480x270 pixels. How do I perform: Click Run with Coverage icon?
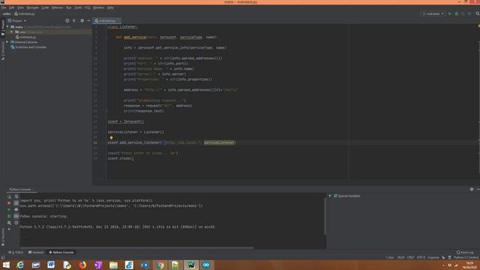[x=463, y=13]
